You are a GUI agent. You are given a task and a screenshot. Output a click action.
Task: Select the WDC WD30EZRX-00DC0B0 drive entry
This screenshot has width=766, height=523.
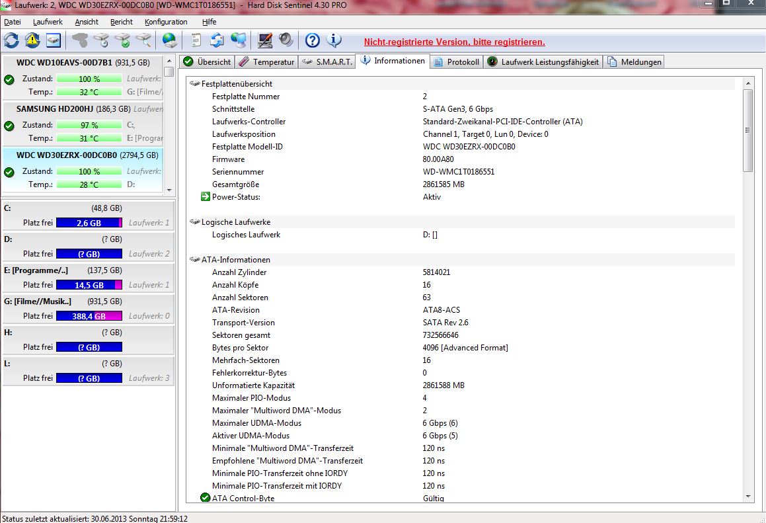pos(83,170)
